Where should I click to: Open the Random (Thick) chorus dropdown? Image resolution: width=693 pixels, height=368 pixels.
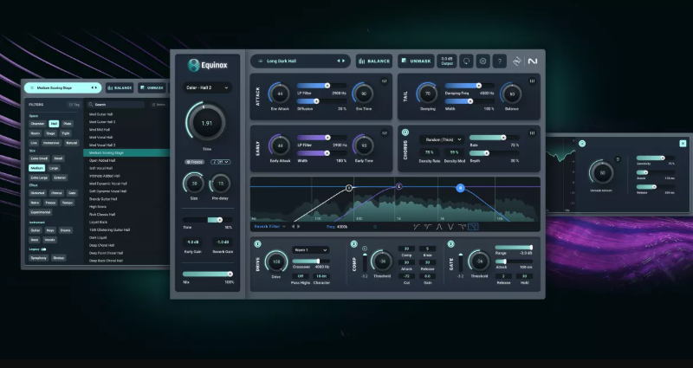point(442,139)
